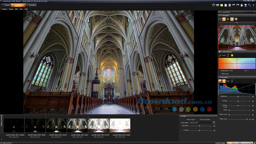This screenshot has width=256, height=144.
Task: Click the Undo arrow in the top toolbar
Action: (234, 5)
